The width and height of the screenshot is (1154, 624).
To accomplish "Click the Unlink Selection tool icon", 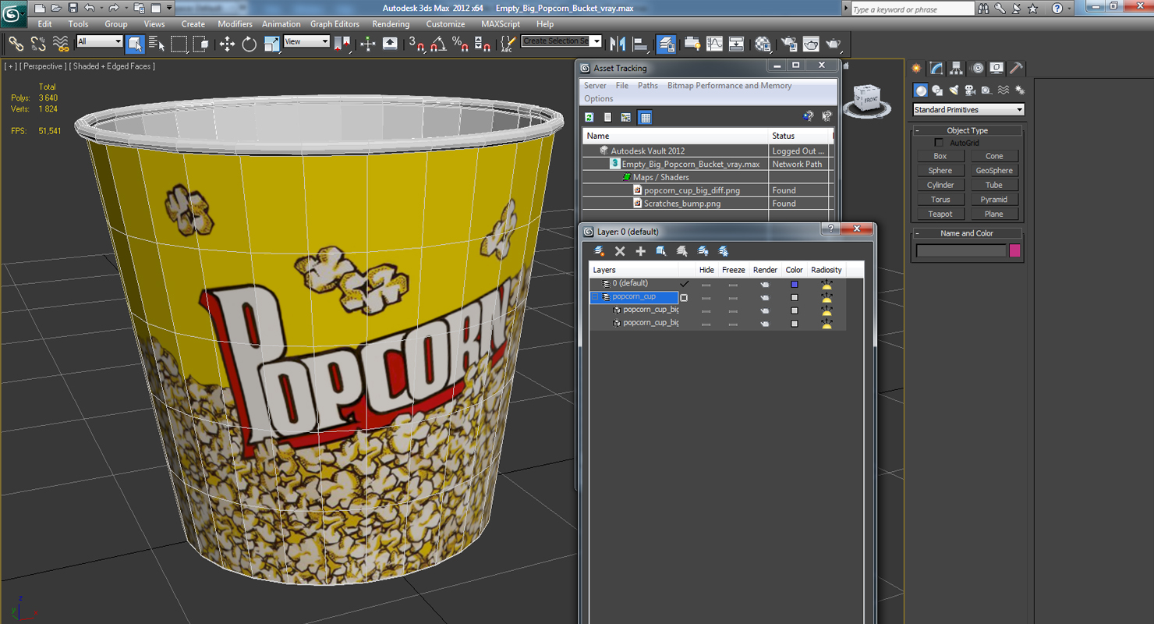I will 37,44.
